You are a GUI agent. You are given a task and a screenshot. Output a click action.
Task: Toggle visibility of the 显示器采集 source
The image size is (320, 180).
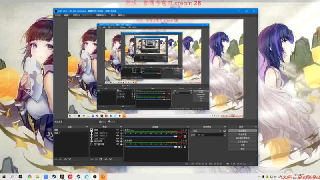coord(118,144)
